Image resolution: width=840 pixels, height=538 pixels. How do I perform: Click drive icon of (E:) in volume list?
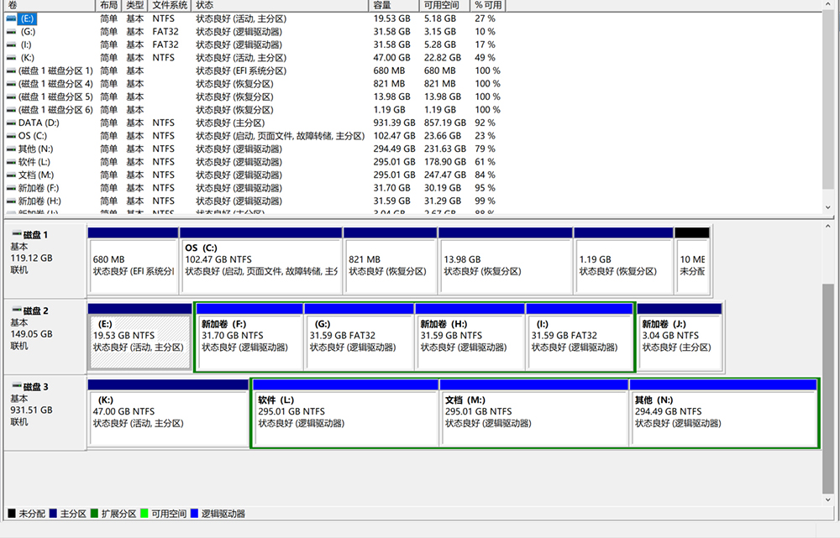point(10,18)
